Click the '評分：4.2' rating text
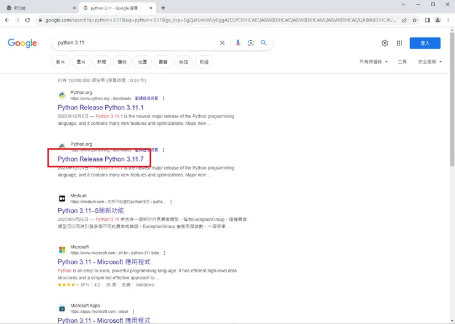Viewport: 455px width, 324px height. 90,285
